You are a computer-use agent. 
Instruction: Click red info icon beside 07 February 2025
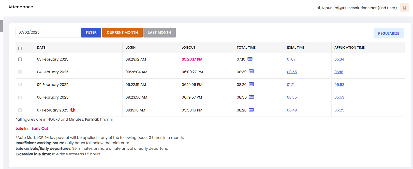(72, 110)
